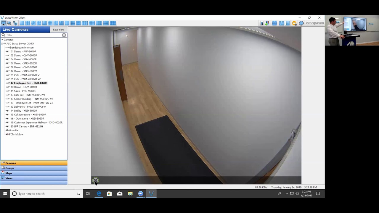Screen dimensions: 379x213
Task: Open the Views panel tab
Action: click(34, 178)
